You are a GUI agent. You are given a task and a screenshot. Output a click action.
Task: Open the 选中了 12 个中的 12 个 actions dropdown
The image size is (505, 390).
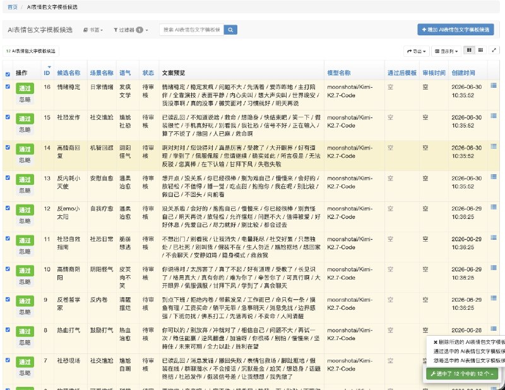[x=462, y=374]
